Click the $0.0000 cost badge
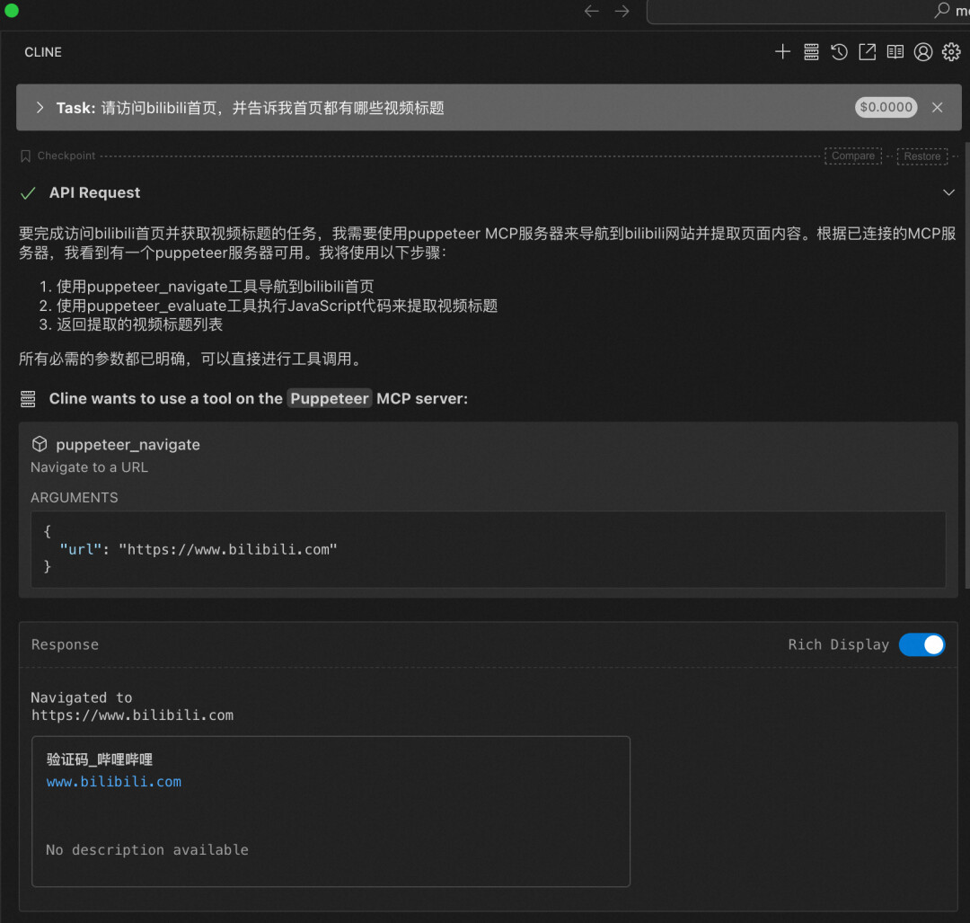This screenshot has height=923, width=970. 886,108
